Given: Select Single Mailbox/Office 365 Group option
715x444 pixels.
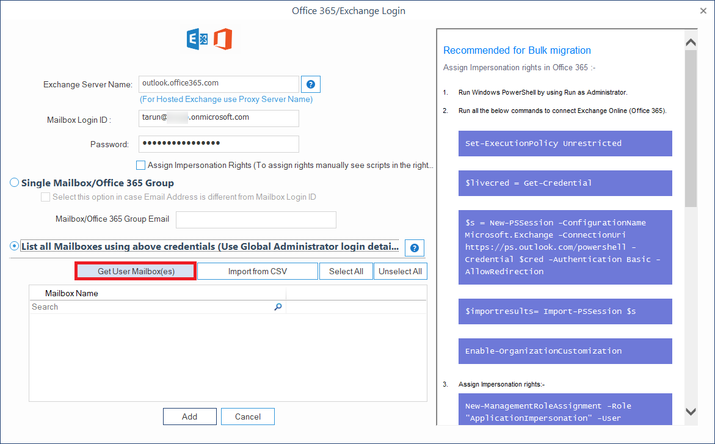Looking at the screenshot, I should 15,183.
